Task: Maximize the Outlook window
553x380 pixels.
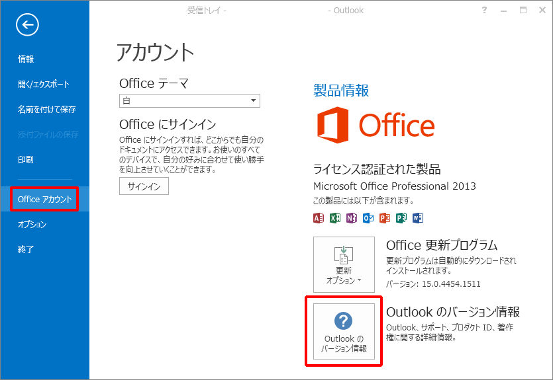Action: click(x=523, y=10)
